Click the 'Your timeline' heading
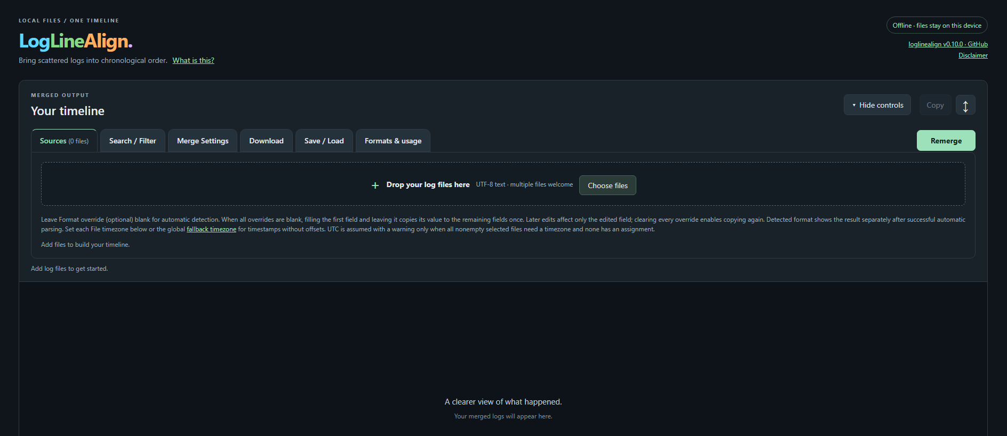 [x=68, y=111]
